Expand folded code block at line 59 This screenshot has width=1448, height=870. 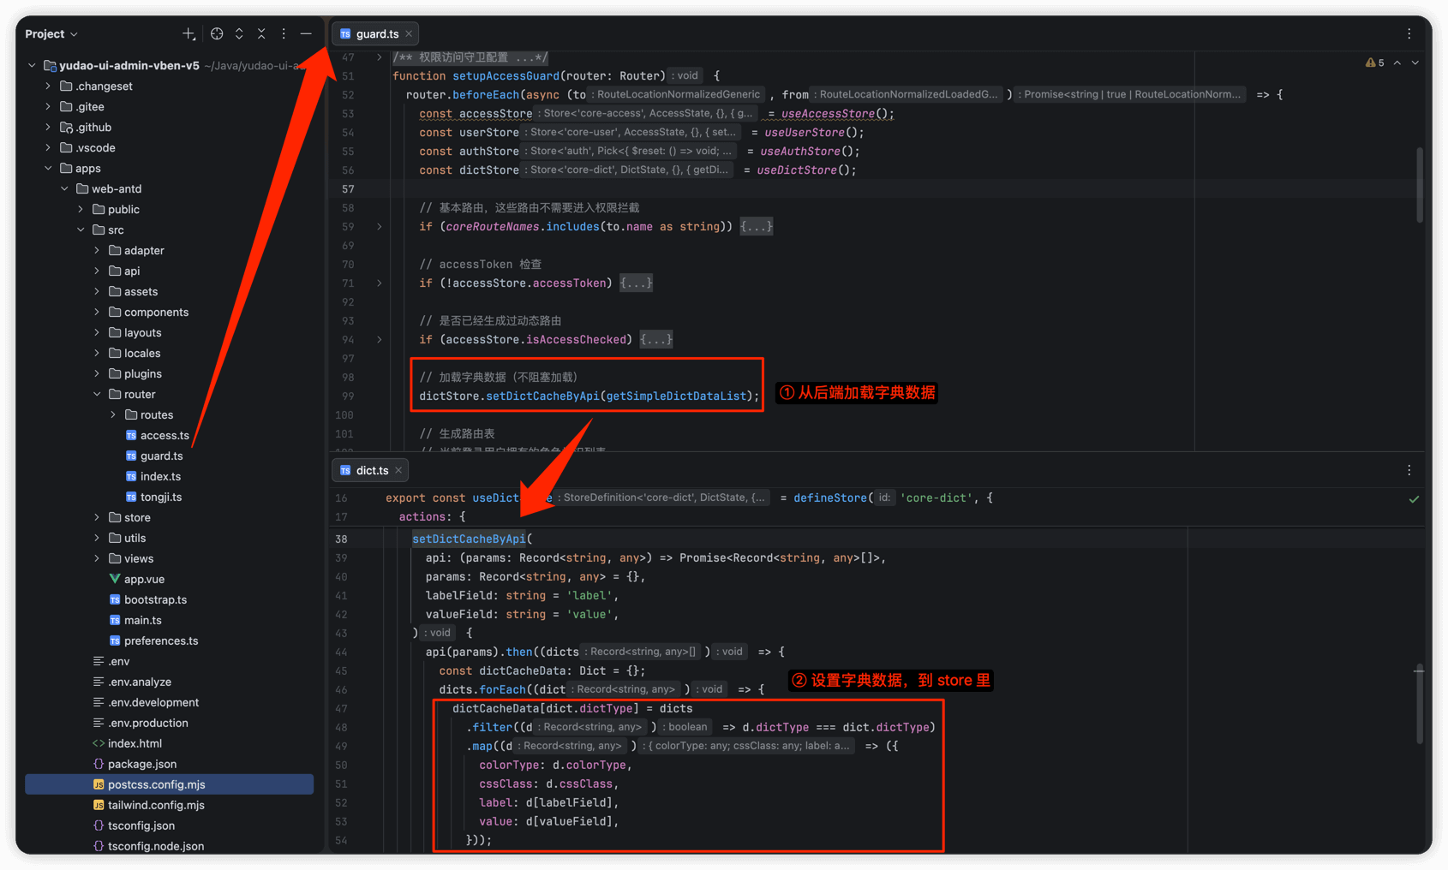coord(380,227)
